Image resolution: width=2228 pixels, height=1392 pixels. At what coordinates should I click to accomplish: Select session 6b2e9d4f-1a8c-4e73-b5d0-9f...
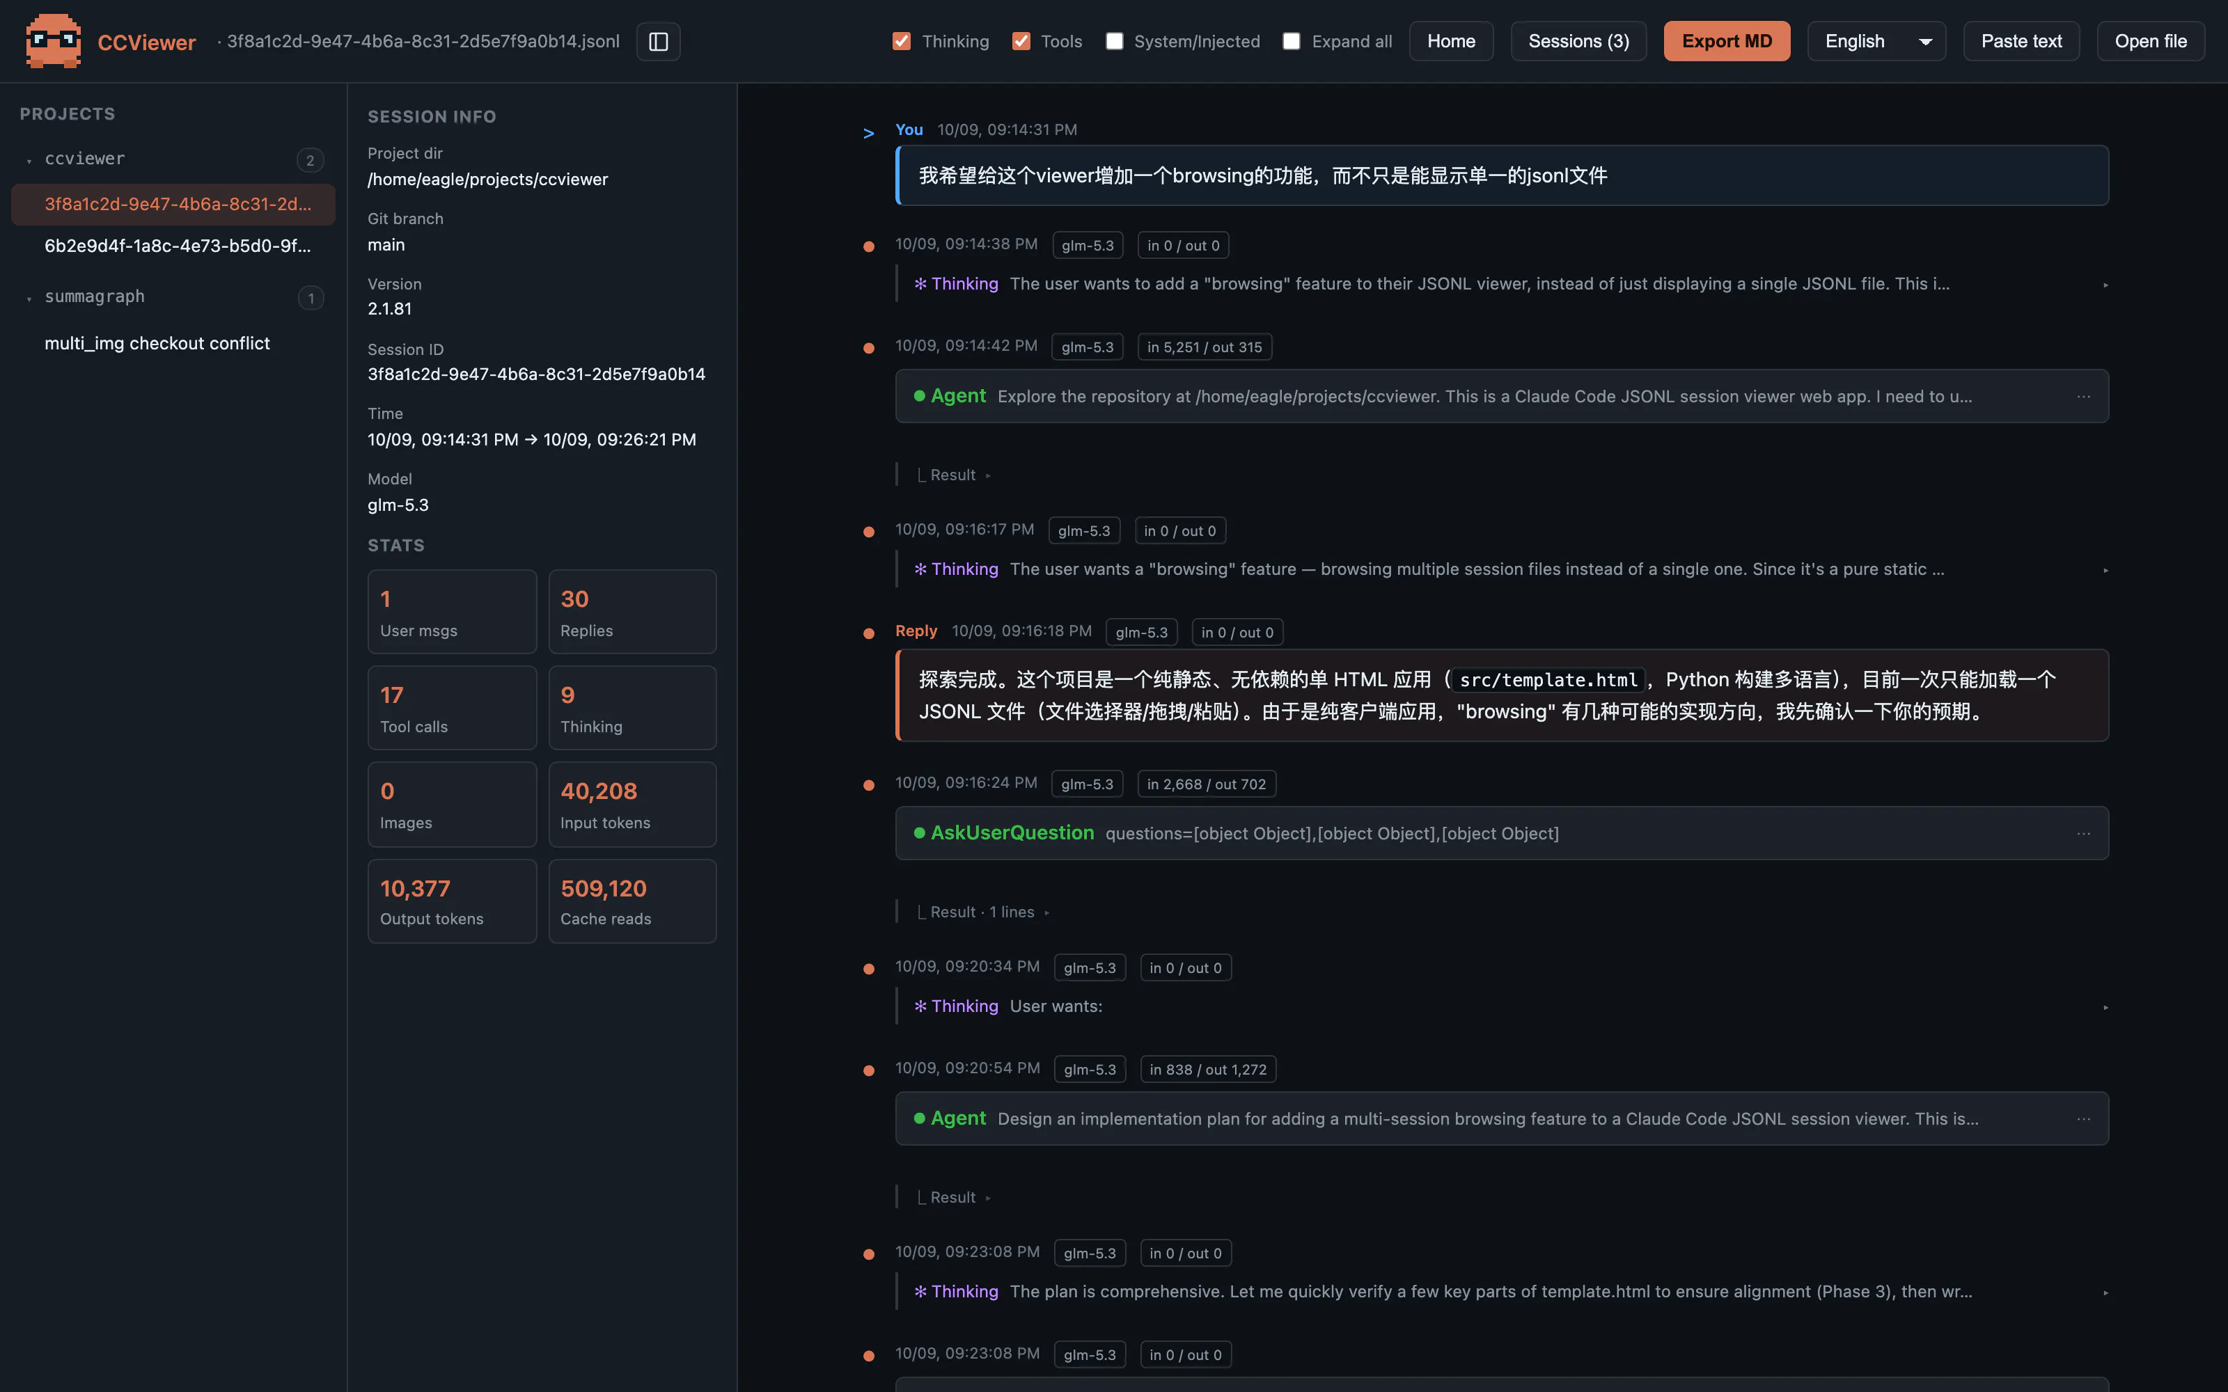click(x=173, y=246)
